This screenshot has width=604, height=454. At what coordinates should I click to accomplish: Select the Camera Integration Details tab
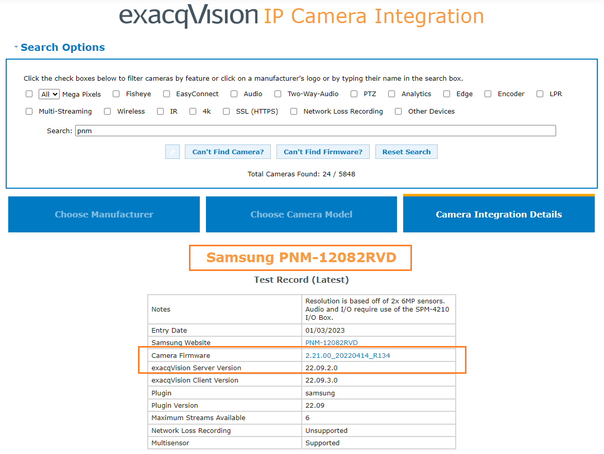coord(499,214)
